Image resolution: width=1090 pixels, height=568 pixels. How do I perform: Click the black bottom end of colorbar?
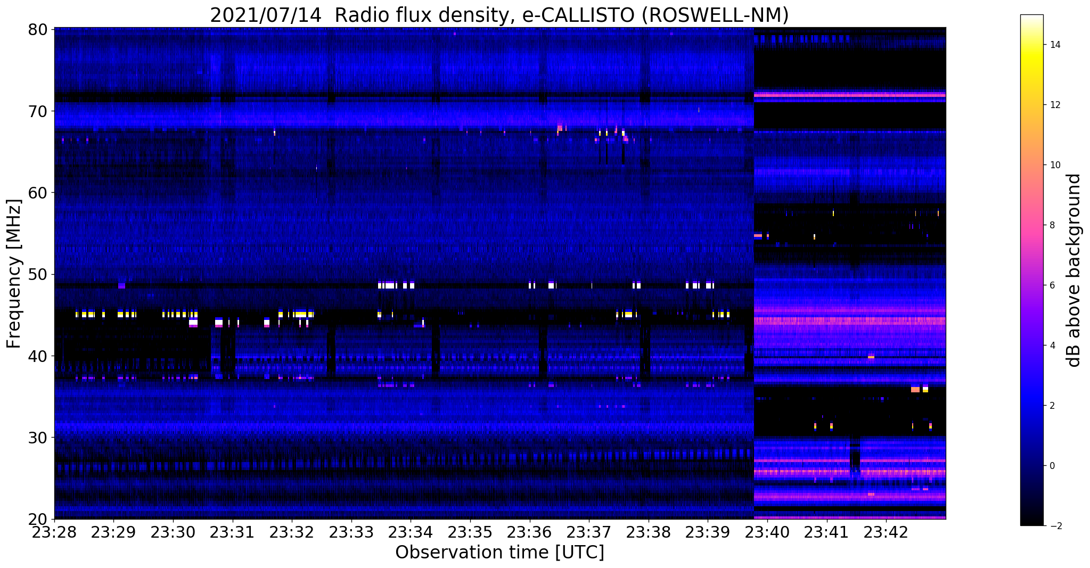(x=1031, y=522)
